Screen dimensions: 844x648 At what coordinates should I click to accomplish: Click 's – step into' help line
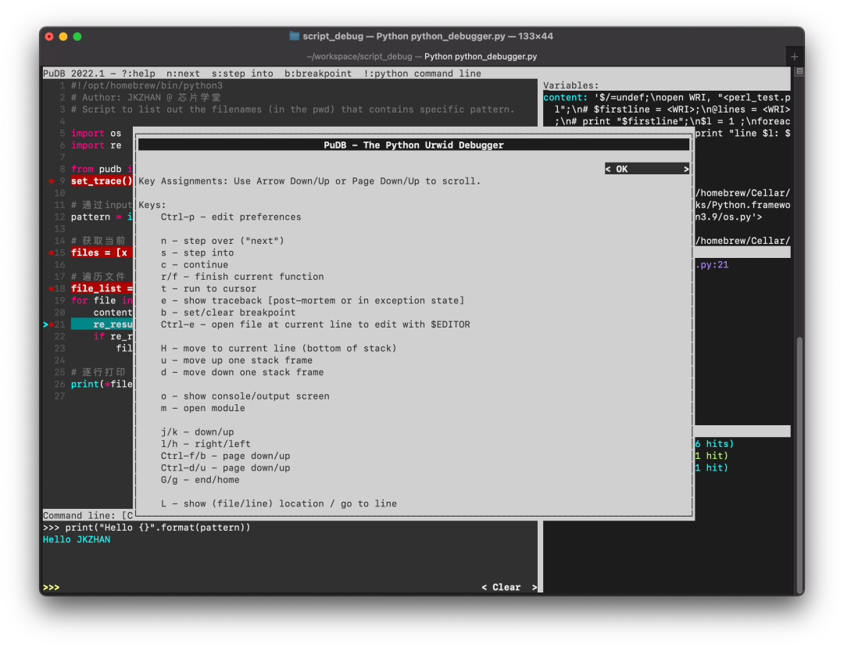click(x=197, y=253)
